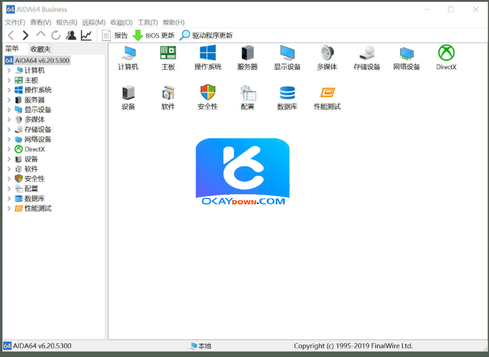Open the 操作系统 Windows icon in main pane
489x357 pixels.
point(208,58)
